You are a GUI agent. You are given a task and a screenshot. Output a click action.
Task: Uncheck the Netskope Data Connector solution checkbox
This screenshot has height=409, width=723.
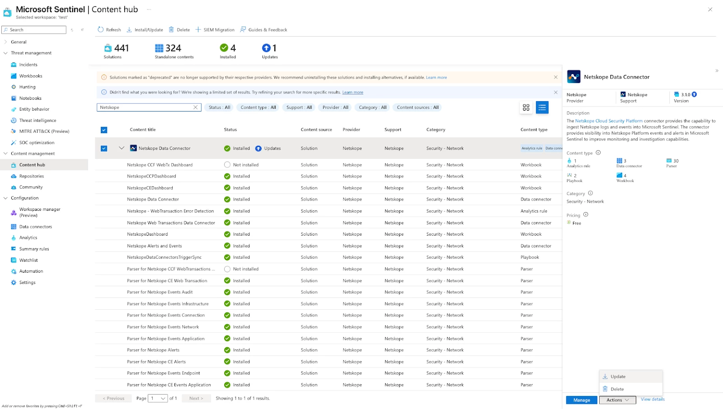coord(104,149)
